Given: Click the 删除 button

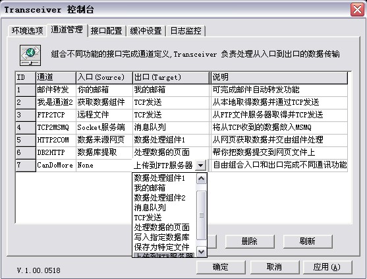Looking at the screenshot, I should point(250,241).
